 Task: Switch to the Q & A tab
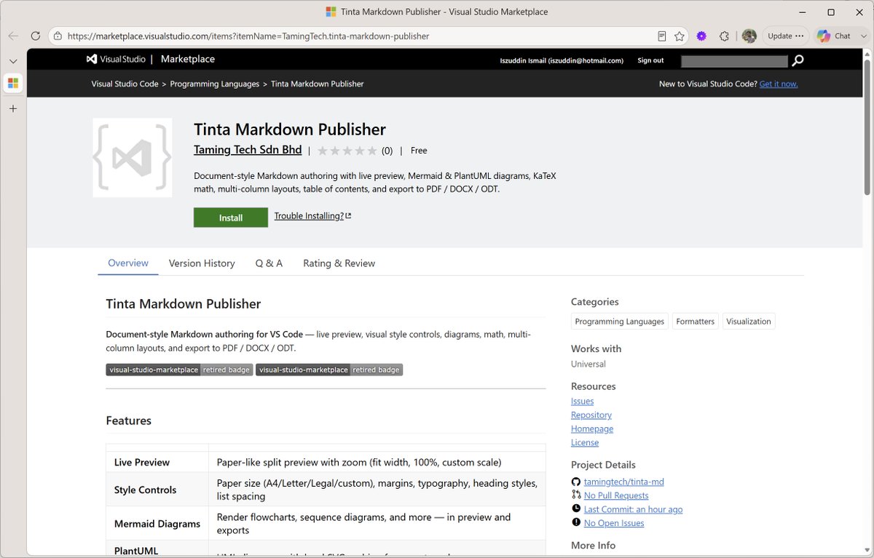click(x=269, y=263)
